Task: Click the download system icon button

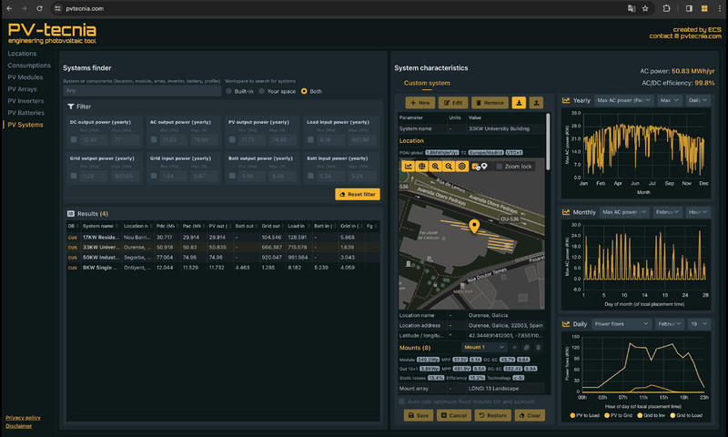Action: pyautogui.click(x=520, y=103)
